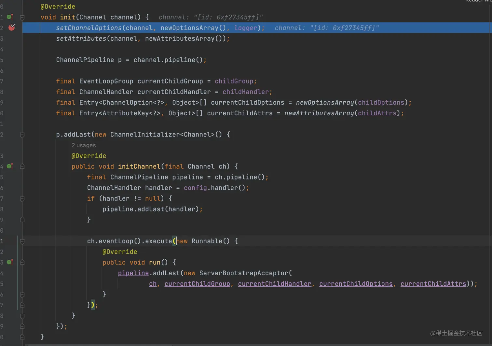This screenshot has height=346, width=492.
Task: Click pipeline.addLast(handler) statement
Action: [152, 209]
